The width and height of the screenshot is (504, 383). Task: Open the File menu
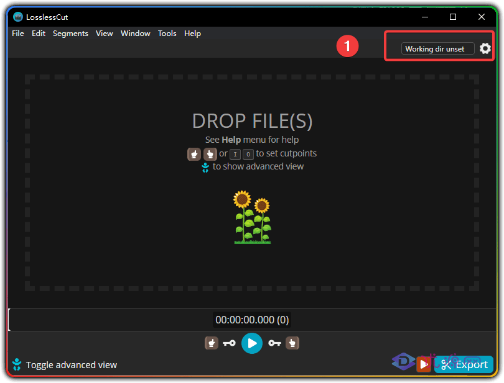click(x=18, y=34)
